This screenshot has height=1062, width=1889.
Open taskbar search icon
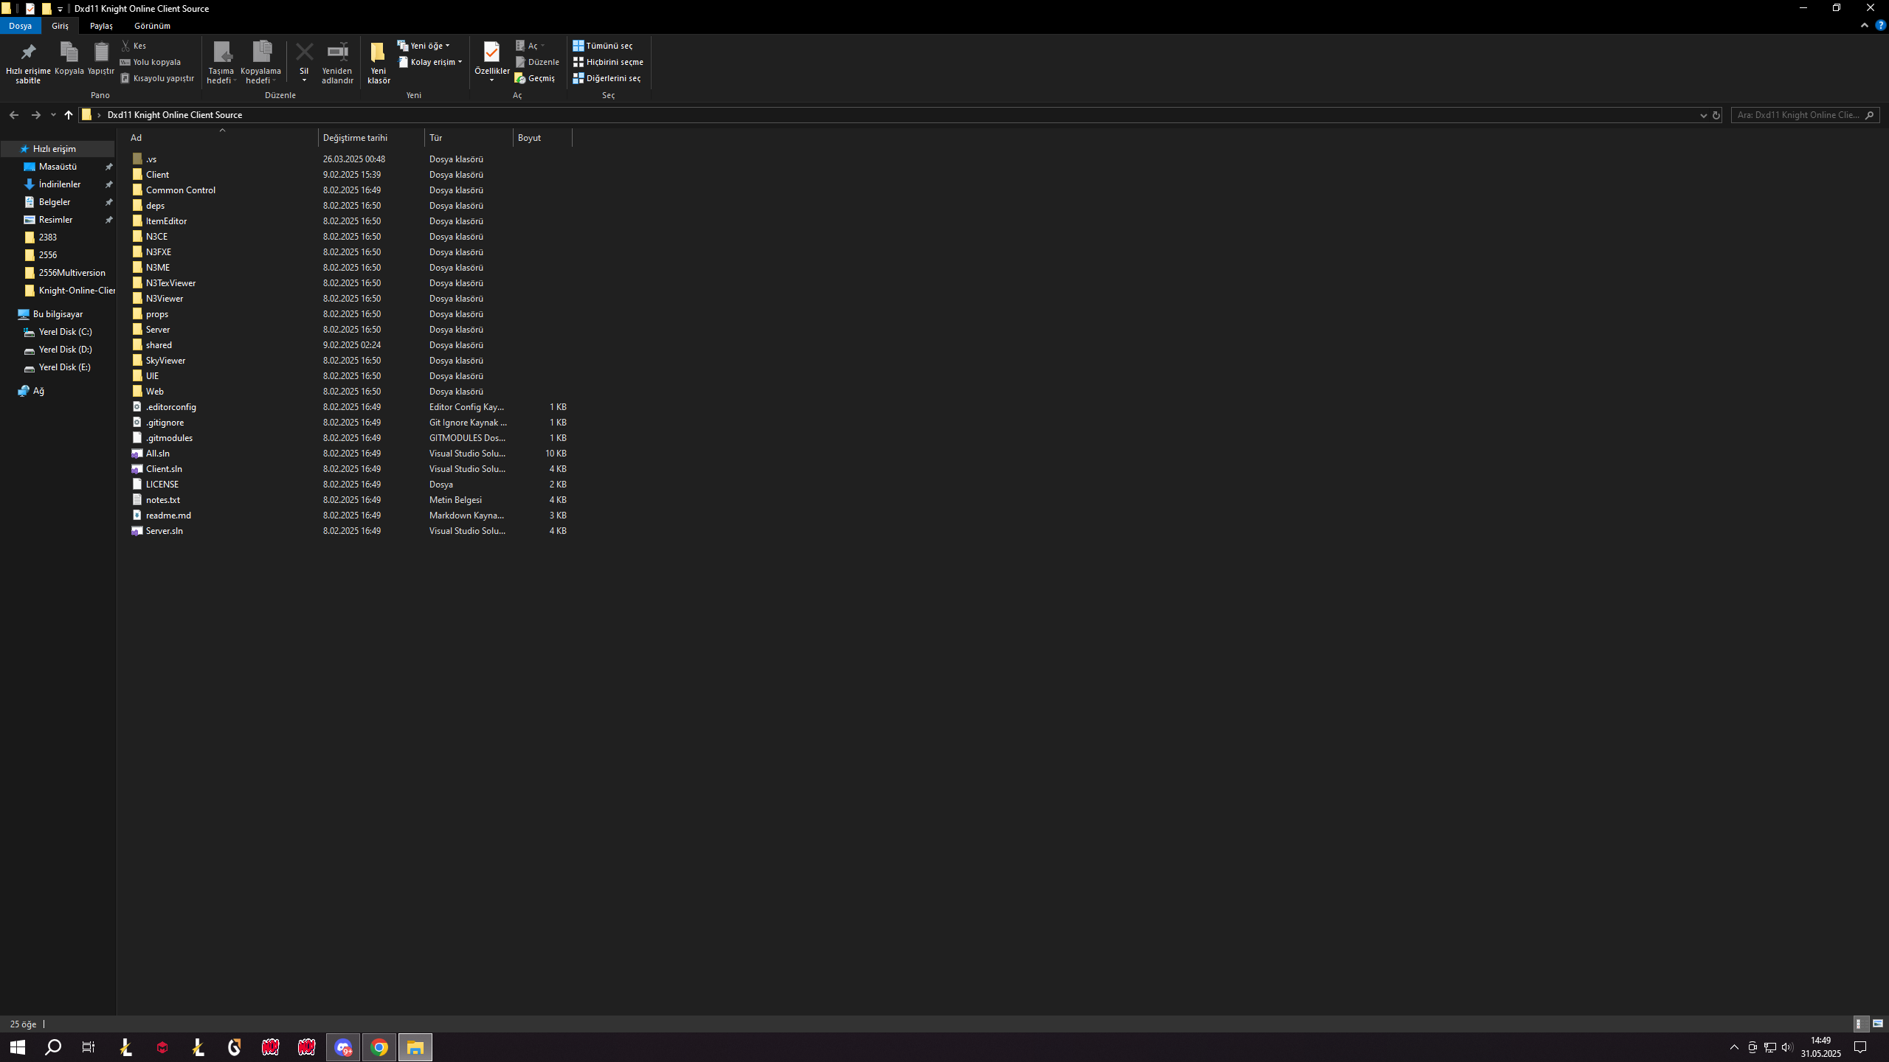pos(53,1047)
